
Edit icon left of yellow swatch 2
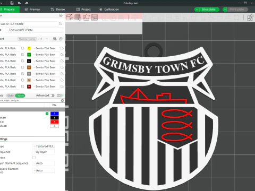click(22, 48)
